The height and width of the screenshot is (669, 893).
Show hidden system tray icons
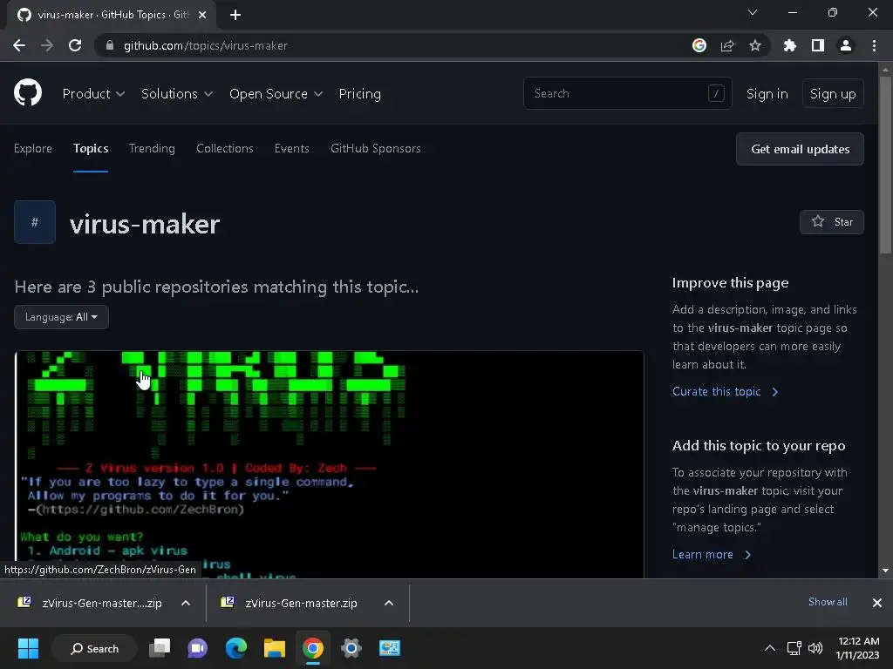[x=769, y=648]
